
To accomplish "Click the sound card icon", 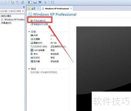I will coord(32,54).
